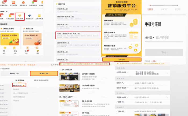Screen dimensions: 188x116
Task: Choose 成人/情趣用品店 category in list
Action: 20,93
